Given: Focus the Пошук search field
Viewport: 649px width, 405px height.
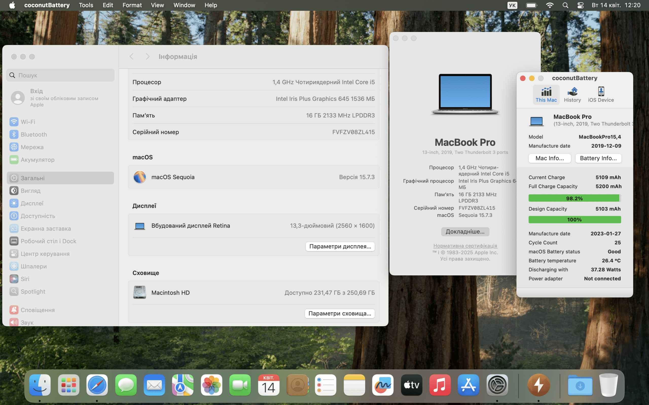Looking at the screenshot, I should pyautogui.click(x=60, y=75).
